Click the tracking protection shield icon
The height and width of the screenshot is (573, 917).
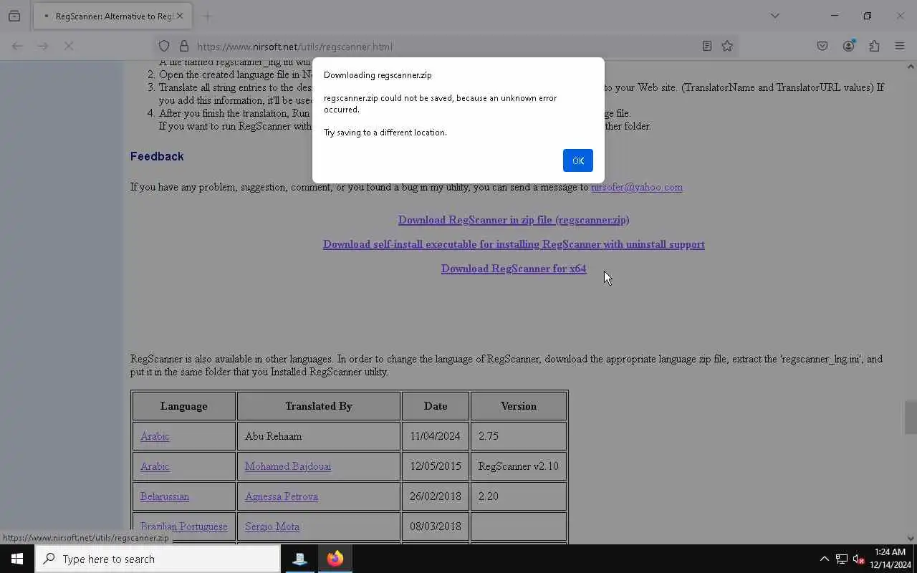tap(164, 46)
